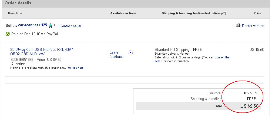This screenshot has height=116, width=272.
Task: Open the car-scanner seller profile
Action: click(x=28, y=25)
